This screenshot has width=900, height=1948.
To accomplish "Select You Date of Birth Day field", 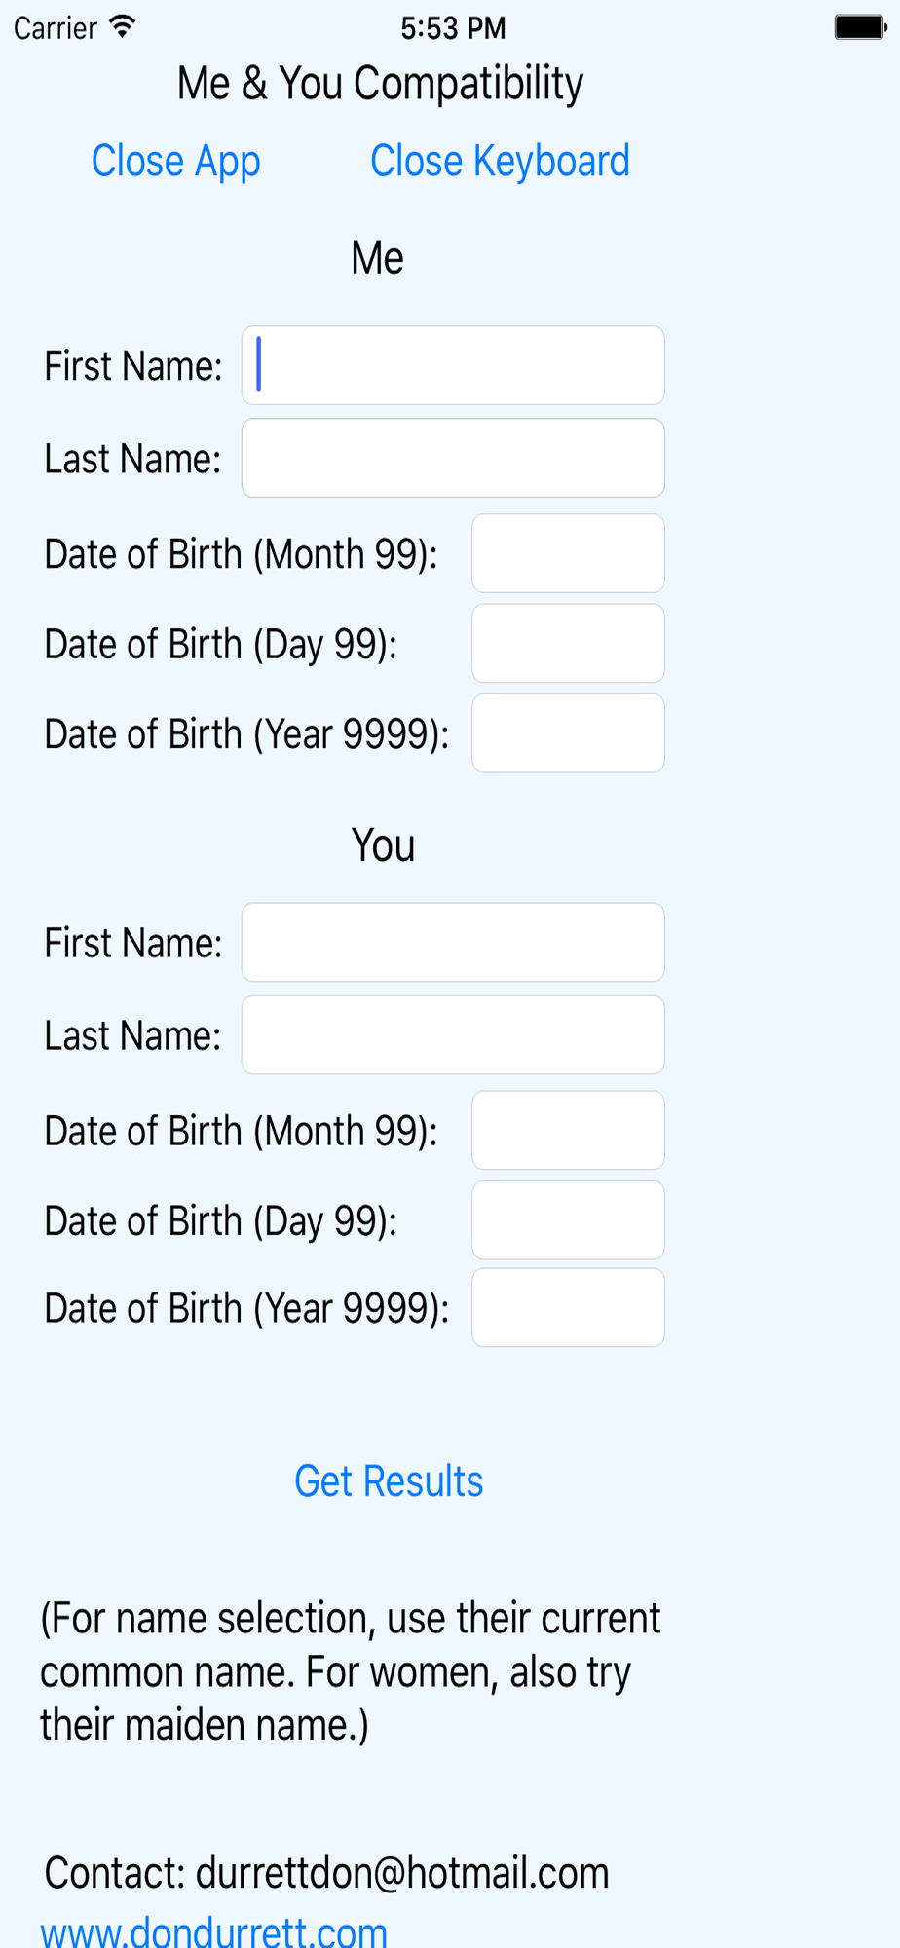I will (x=568, y=1219).
